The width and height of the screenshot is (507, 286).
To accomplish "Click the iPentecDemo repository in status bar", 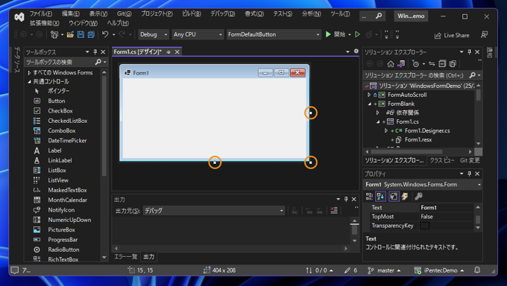I will (439, 270).
